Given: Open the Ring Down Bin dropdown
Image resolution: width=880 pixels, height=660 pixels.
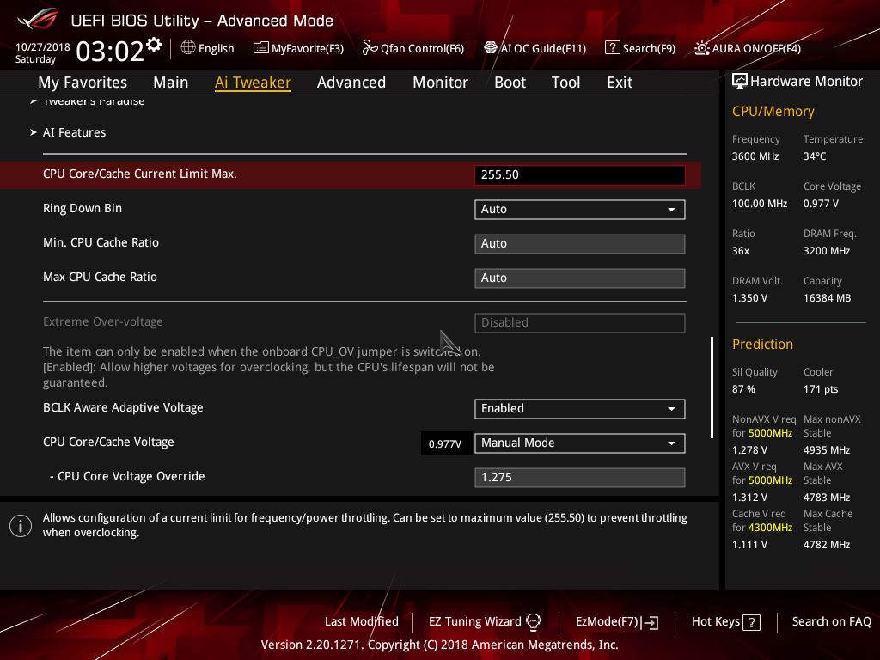Looking at the screenshot, I should [x=580, y=210].
